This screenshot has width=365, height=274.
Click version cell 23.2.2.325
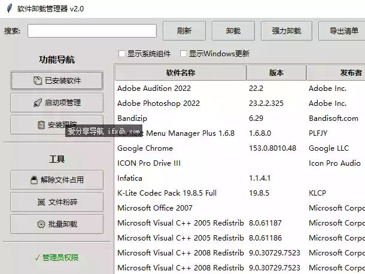click(x=266, y=103)
